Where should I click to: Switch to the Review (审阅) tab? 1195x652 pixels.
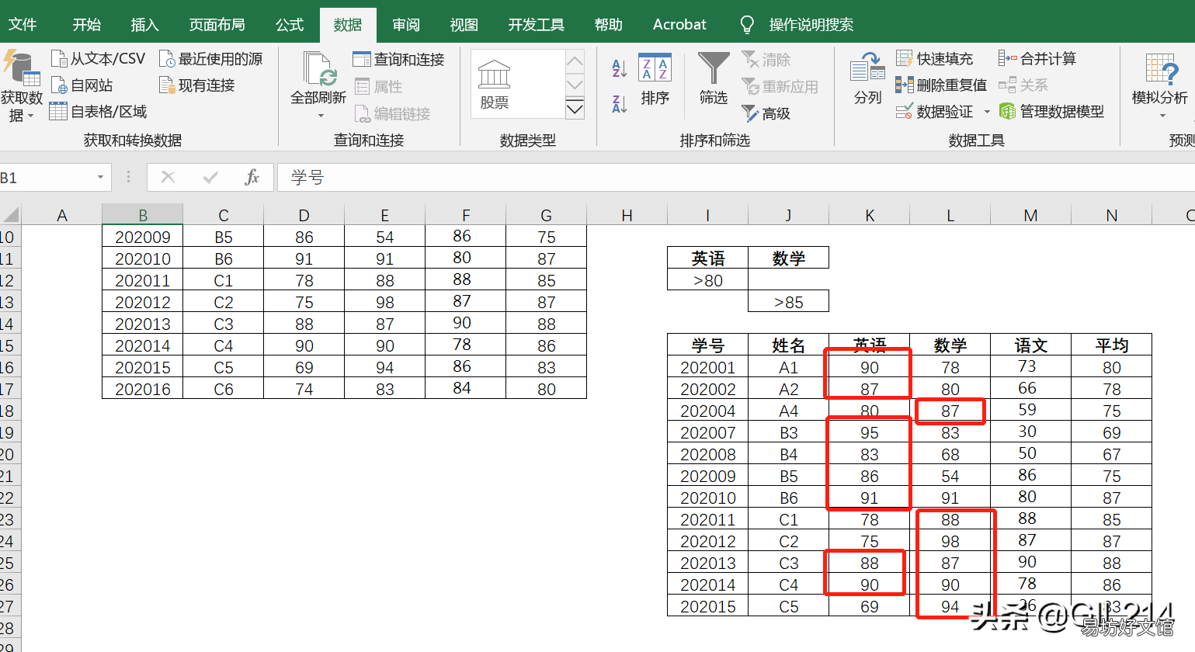point(406,25)
